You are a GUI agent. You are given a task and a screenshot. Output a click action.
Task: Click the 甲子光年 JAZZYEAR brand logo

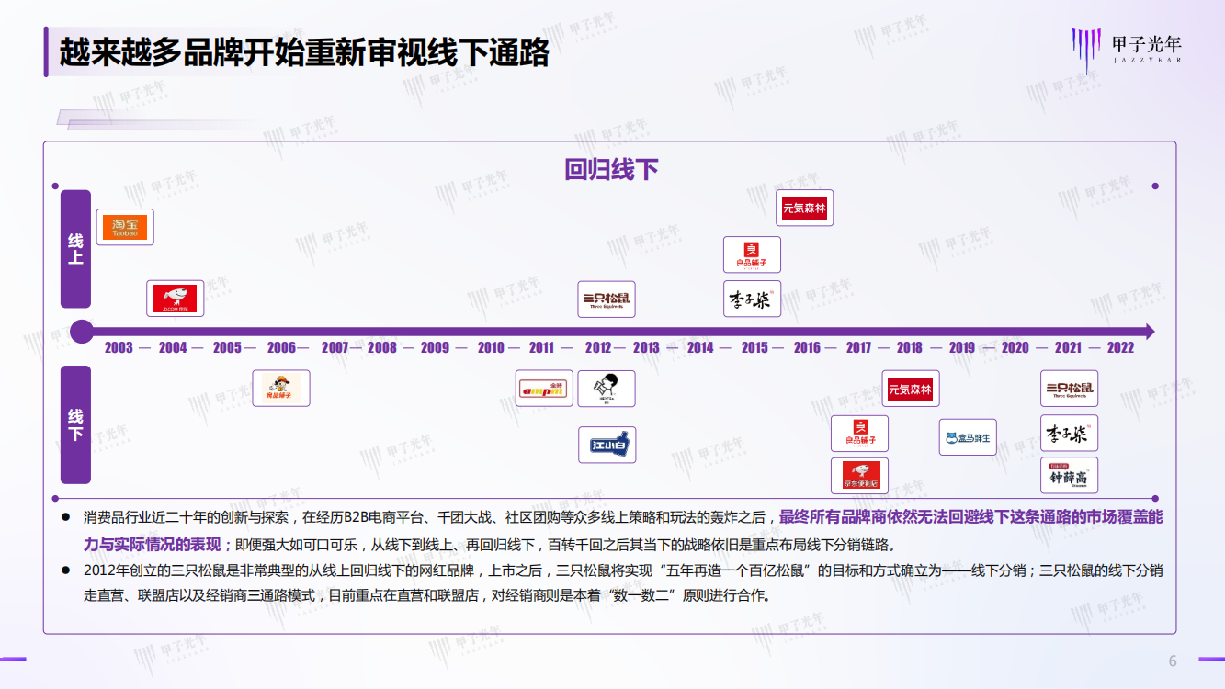pos(1127,49)
